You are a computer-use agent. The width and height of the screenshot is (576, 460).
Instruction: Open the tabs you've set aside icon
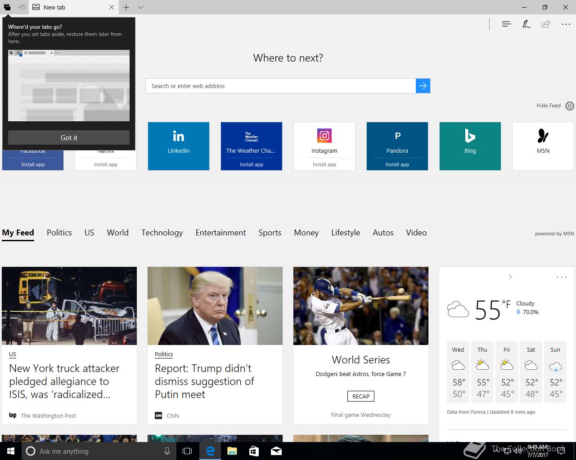point(7,7)
